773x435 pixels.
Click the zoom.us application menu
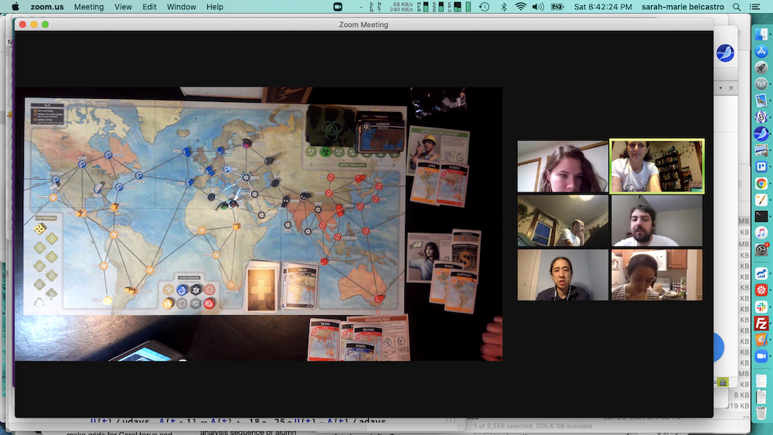[47, 7]
